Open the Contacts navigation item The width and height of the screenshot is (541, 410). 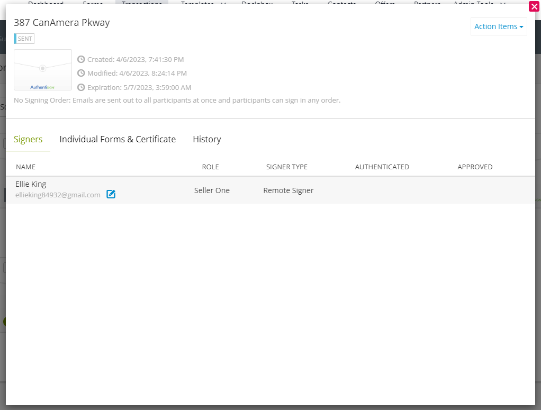tap(341, 4)
